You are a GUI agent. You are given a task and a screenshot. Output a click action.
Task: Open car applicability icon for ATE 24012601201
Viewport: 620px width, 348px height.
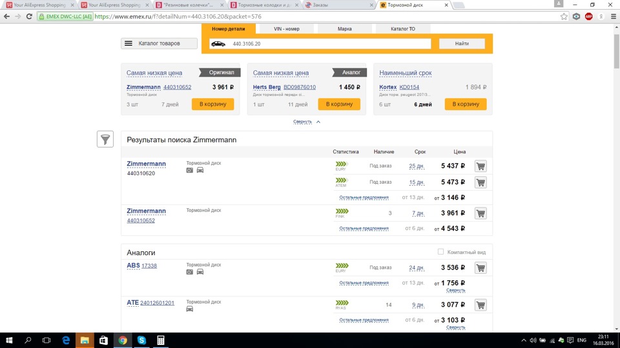[x=190, y=309]
